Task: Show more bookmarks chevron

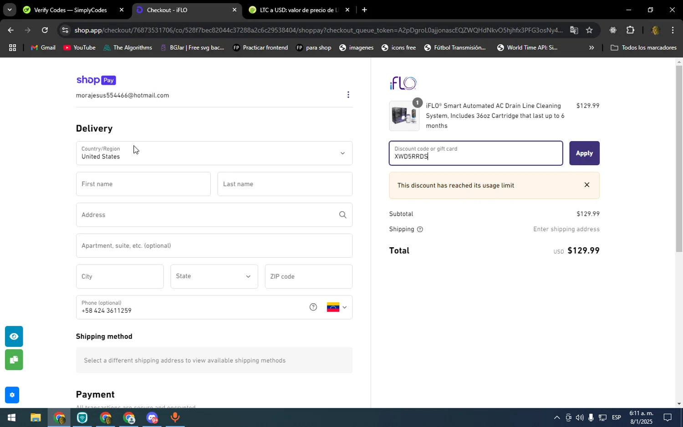Action: coord(591,47)
